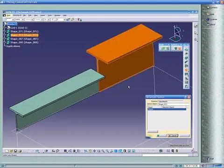
Task: Click the Fit All In icon
Action: click(90, 151)
